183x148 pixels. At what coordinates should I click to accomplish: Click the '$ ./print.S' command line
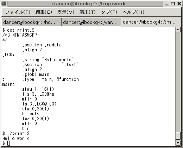click(x=16, y=134)
